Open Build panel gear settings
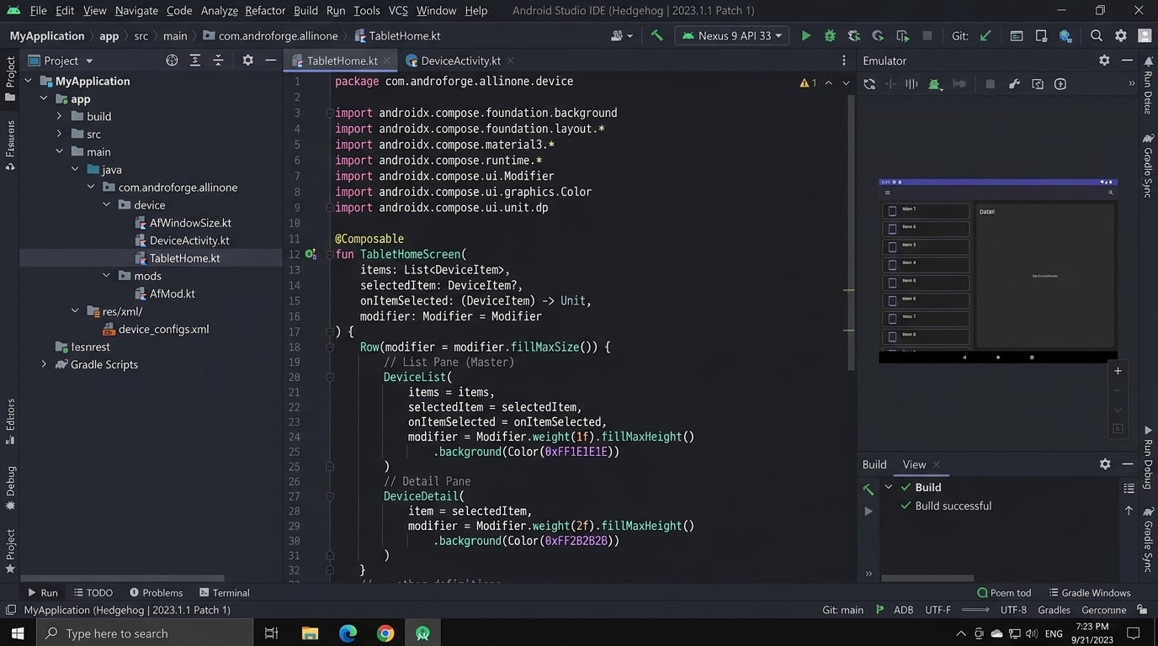Image resolution: width=1158 pixels, height=646 pixels. [1105, 463]
